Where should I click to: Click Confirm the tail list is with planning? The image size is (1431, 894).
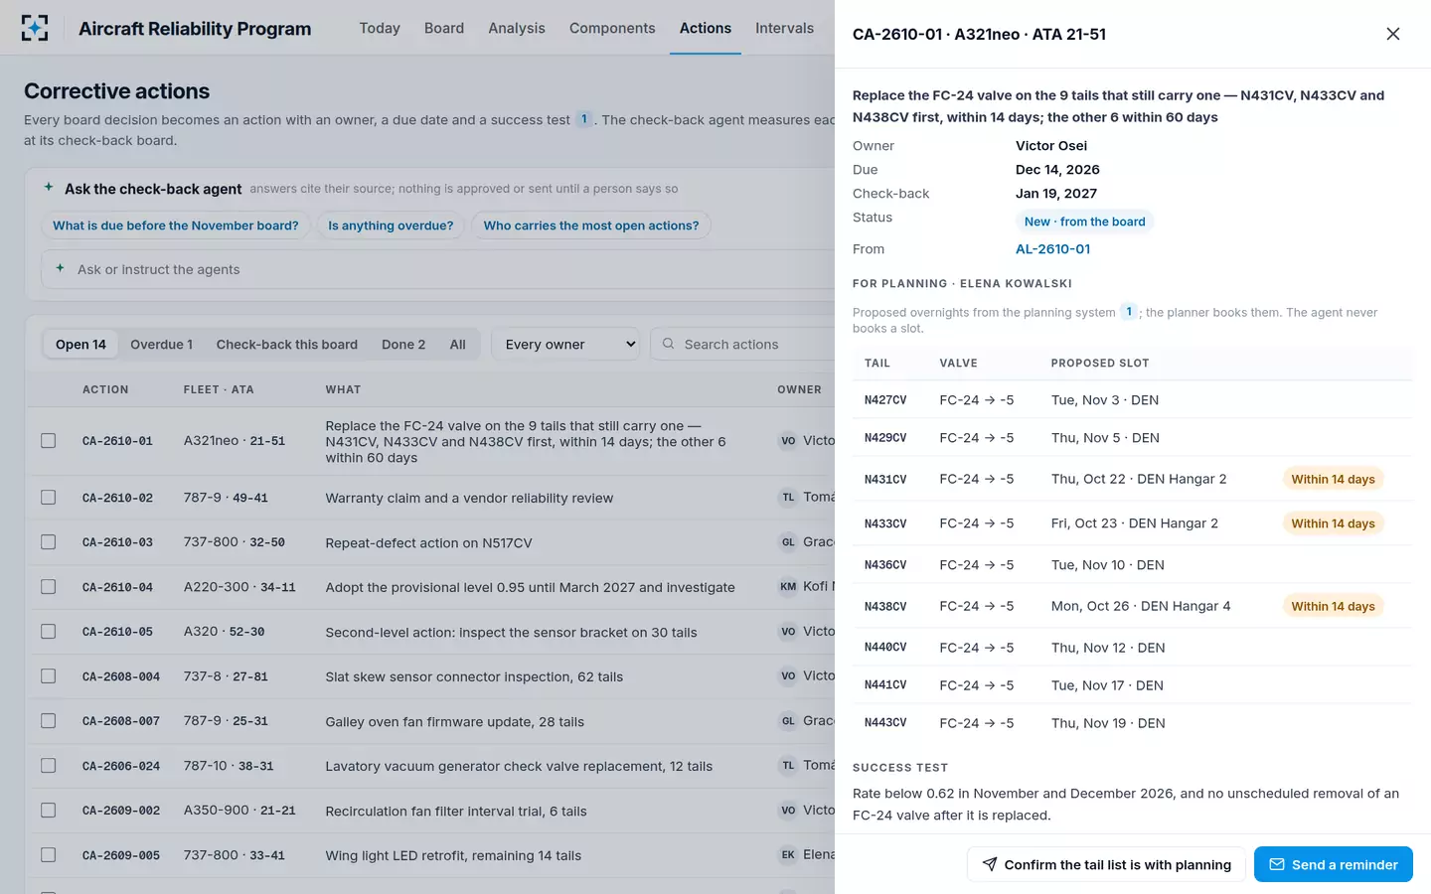pos(1106,864)
